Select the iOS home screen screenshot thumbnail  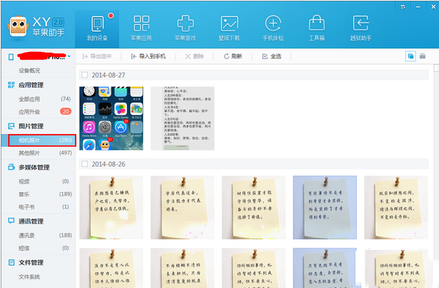point(111,118)
